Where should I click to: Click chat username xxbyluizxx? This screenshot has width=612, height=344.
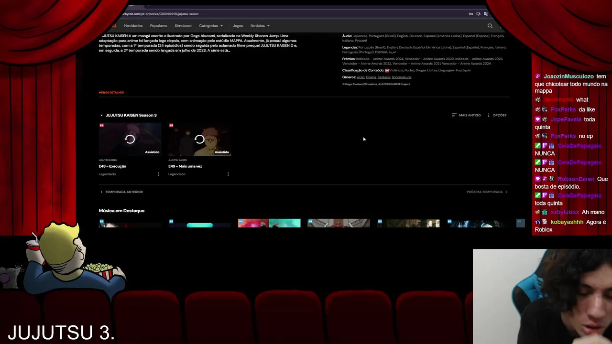(565, 212)
